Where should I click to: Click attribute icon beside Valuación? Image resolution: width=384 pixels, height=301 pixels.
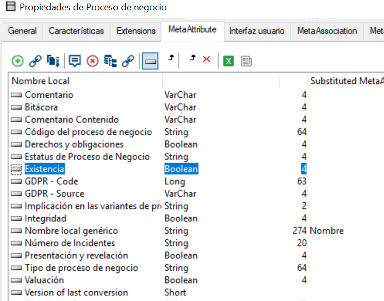[16, 280]
